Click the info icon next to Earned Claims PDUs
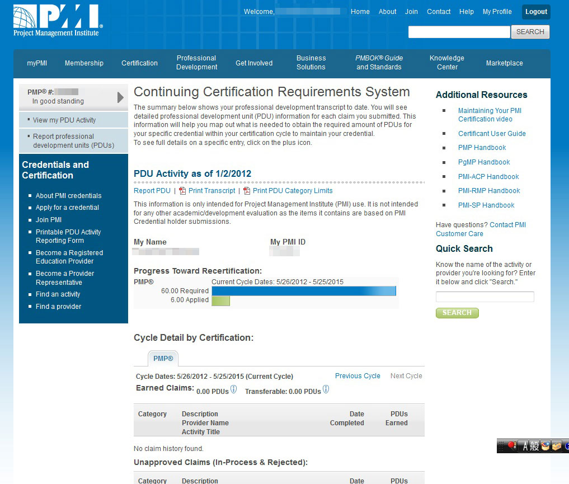569x484 pixels. pyautogui.click(x=234, y=389)
